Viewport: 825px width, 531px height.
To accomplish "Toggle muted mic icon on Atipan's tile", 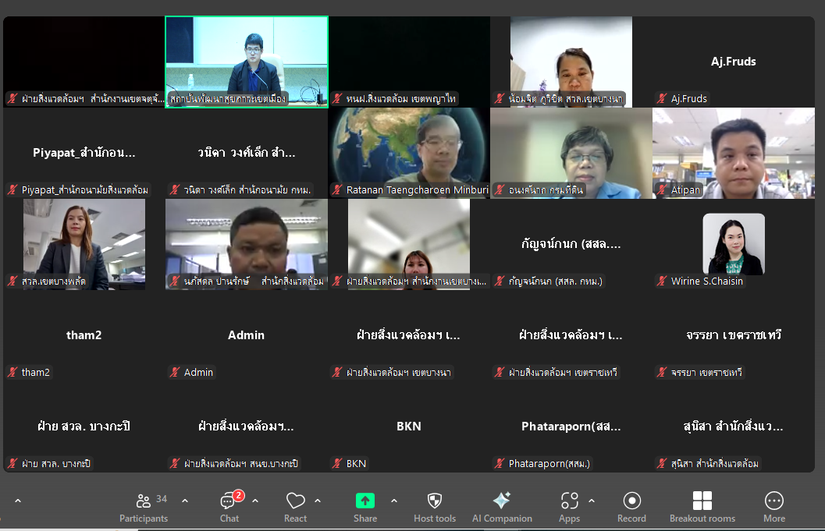I will click(662, 189).
